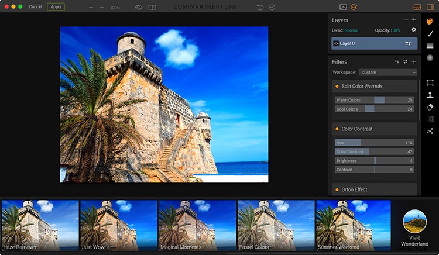The height and width of the screenshot is (255, 439).
Task: Zoom in with the plus icon
Action: click(x=102, y=8)
